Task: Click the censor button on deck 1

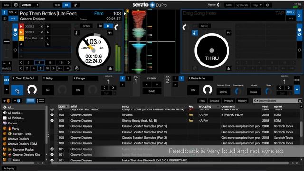Action: click(77, 68)
